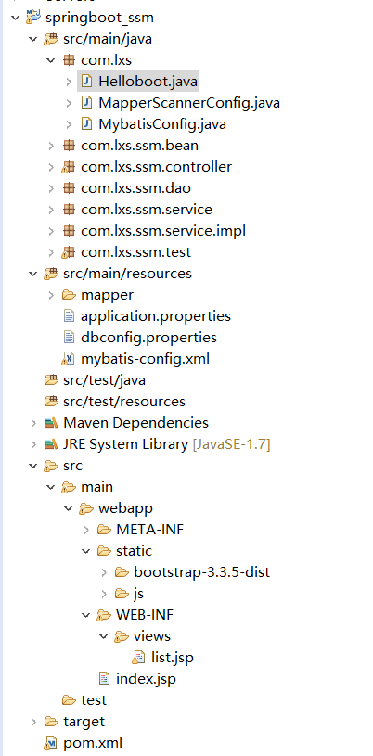Select the test folder under src
This screenshot has height=756, width=373.
tap(94, 700)
